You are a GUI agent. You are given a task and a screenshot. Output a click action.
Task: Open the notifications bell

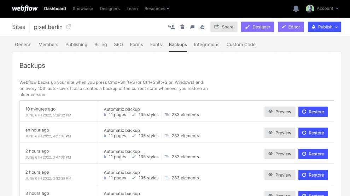pyautogui.click(x=296, y=9)
